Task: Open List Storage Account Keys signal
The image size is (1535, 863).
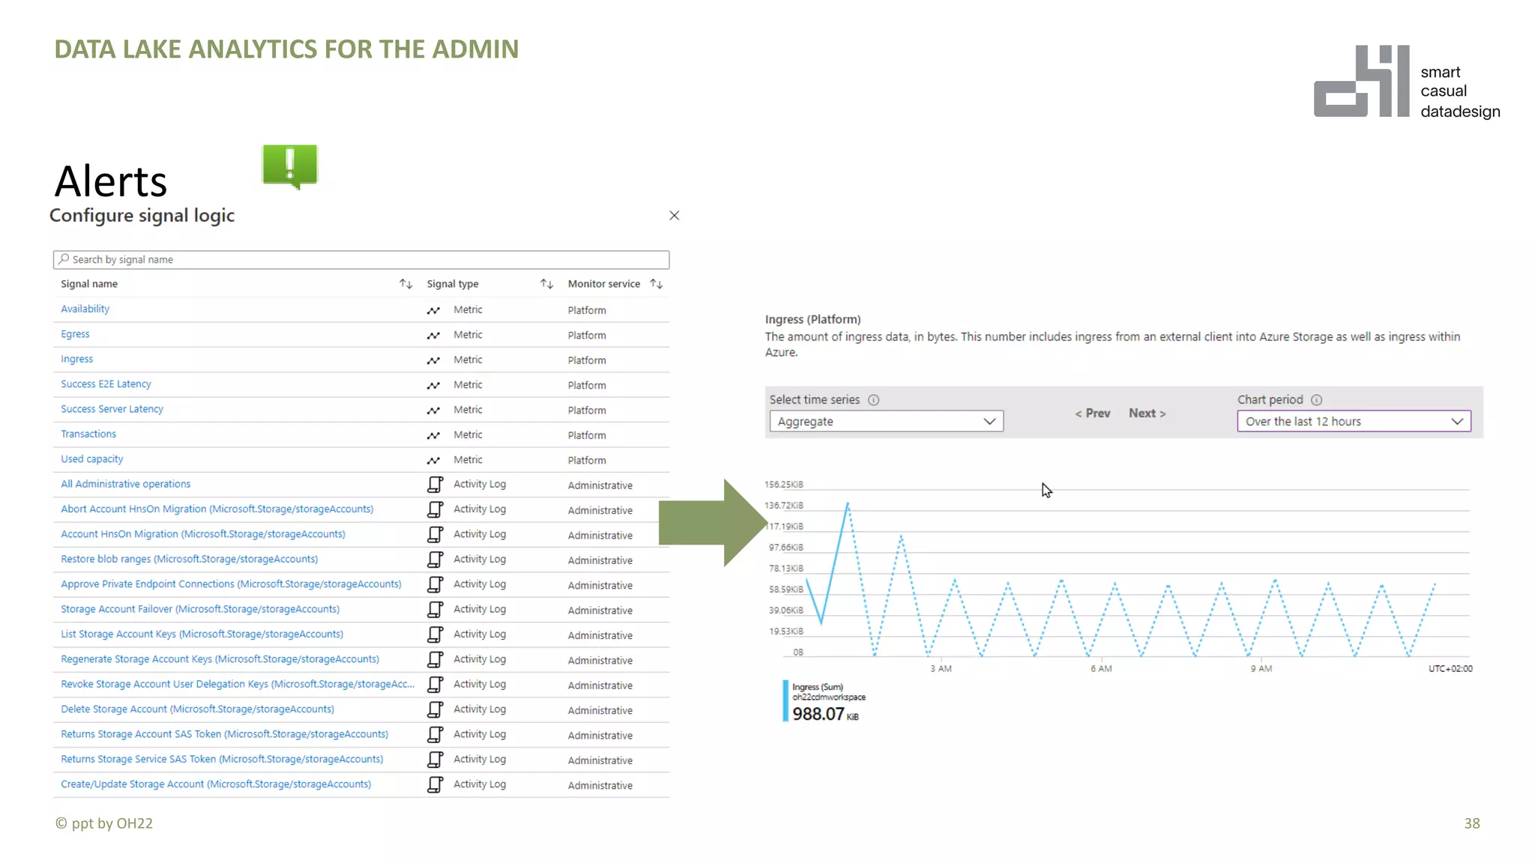Action: (202, 634)
